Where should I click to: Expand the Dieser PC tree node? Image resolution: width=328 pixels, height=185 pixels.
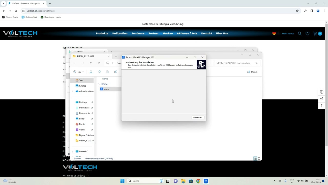coord(73,152)
